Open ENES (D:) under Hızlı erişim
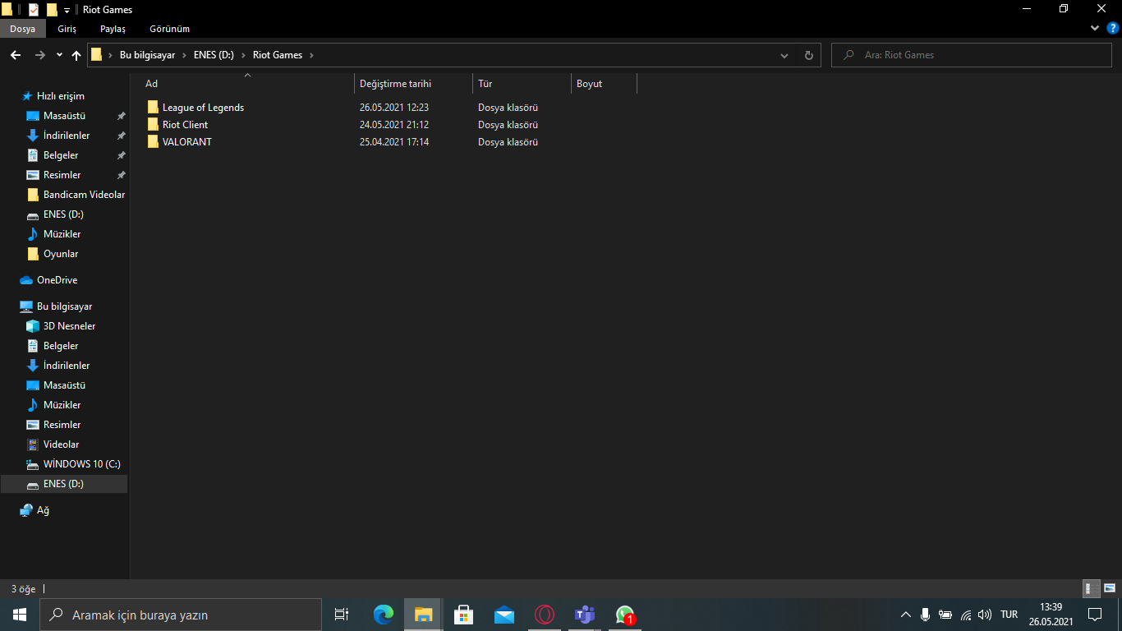Image resolution: width=1122 pixels, height=631 pixels. coord(63,214)
